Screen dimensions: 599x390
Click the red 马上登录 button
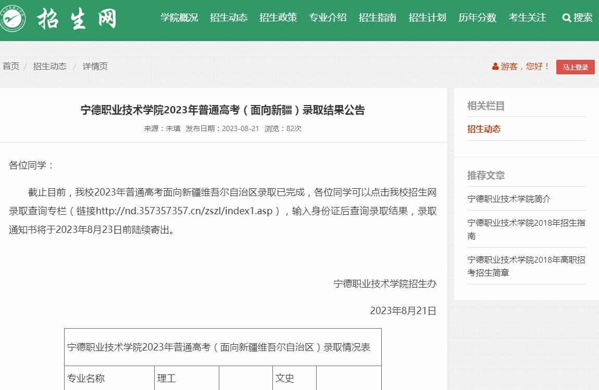coord(576,67)
